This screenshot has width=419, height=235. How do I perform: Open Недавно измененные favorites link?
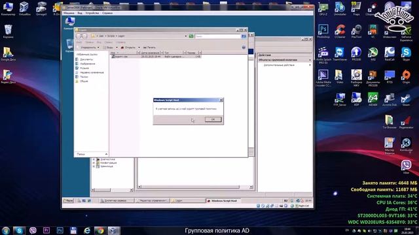(x=90, y=72)
